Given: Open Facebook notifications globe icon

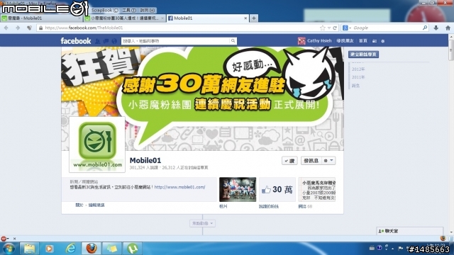Looking at the screenshot, I should point(114,41).
